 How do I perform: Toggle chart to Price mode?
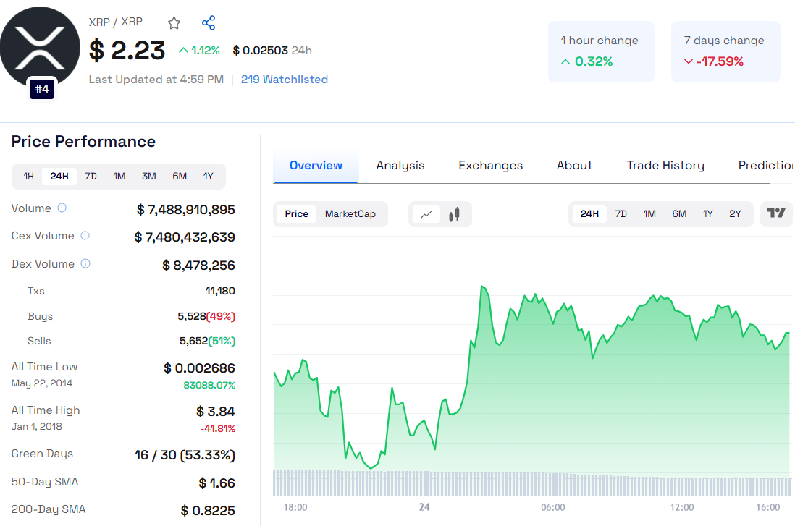click(297, 214)
